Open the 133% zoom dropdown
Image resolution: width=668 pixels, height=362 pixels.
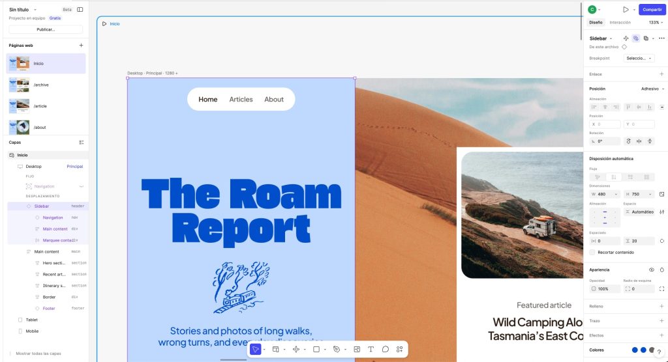pos(656,23)
